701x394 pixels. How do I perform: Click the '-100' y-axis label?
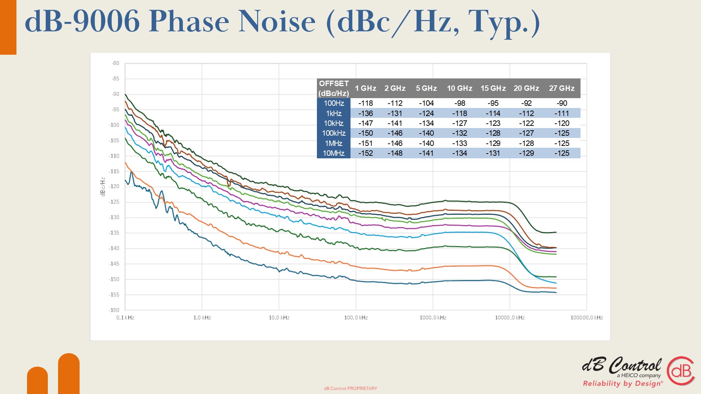(114, 125)
